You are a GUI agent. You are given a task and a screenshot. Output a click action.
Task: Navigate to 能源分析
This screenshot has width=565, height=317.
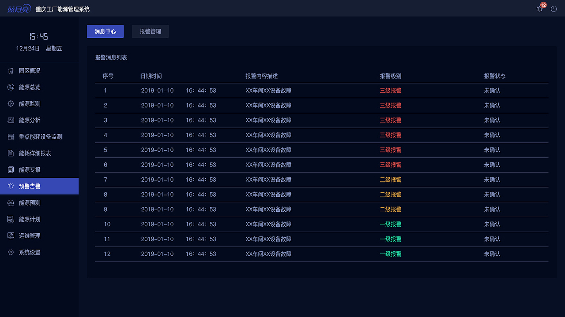tap(39, 120)
